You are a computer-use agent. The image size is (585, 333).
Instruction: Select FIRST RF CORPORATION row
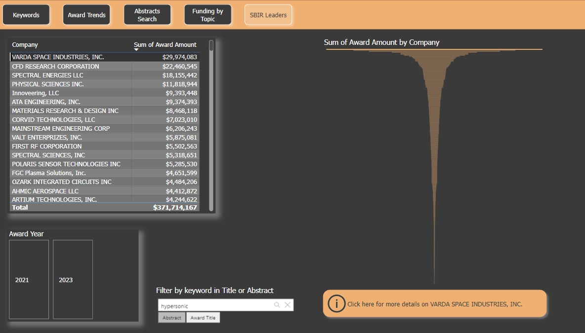[104, 147]
